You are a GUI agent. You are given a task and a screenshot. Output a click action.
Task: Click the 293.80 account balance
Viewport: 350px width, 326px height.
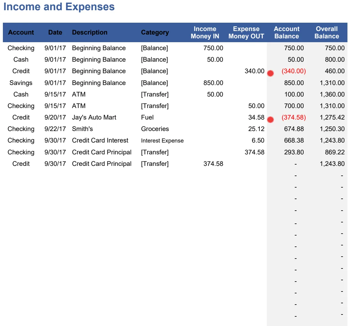tap(294, 152)
